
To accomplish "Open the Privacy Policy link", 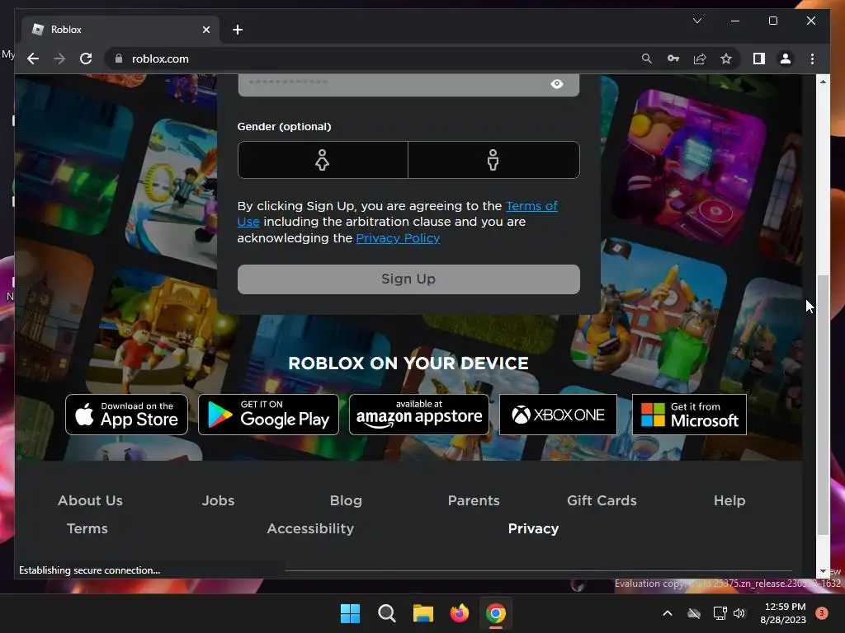I will 398,238.
